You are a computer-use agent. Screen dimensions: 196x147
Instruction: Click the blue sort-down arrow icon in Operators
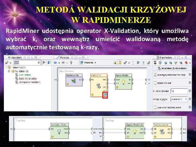point(49,63)
